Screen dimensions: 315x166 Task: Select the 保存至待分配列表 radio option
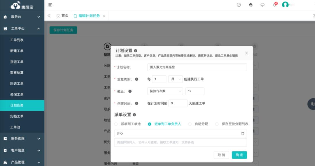pos(217,124)
